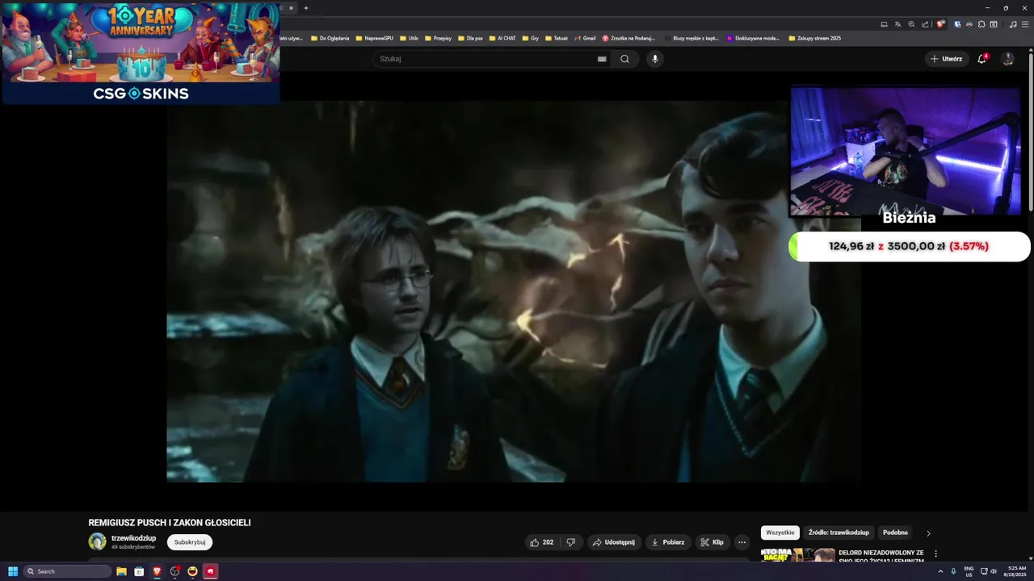The image size is (1034, 581).
Task: Click the Udostępnij share button
Action: tap(613, 542)
